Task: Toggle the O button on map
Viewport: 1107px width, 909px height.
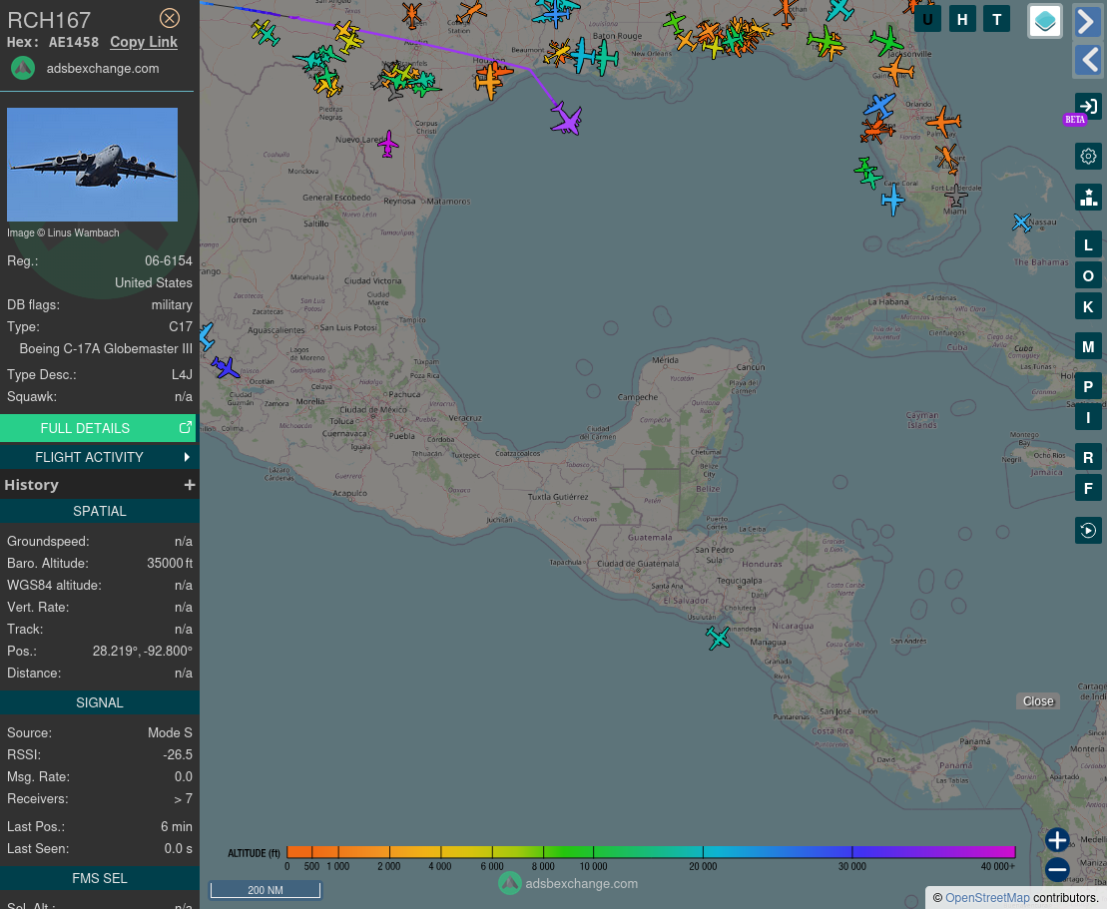Action: click(1088, 276)
